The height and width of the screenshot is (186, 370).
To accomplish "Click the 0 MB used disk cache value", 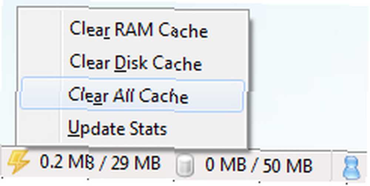I will coord(225,165).
